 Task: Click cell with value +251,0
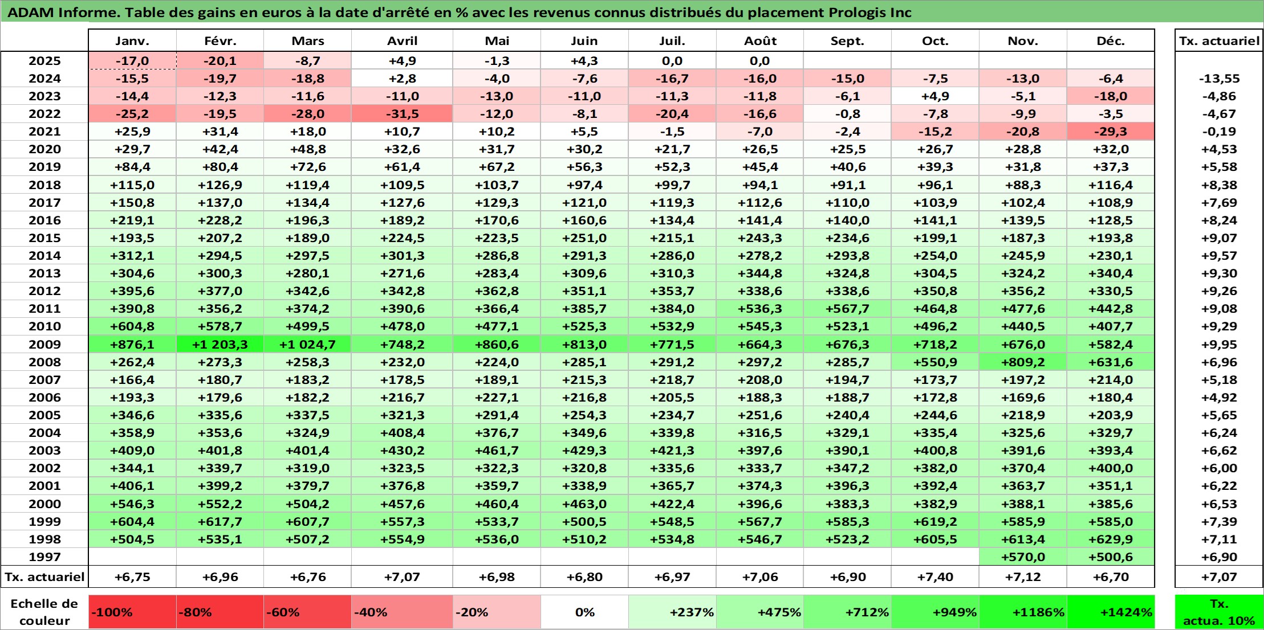(584, 238)
